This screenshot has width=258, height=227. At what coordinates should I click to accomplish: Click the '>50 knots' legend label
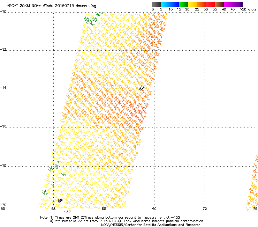pos(248,9)
